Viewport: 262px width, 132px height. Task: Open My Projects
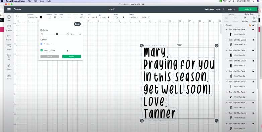(x=209, y=9)
